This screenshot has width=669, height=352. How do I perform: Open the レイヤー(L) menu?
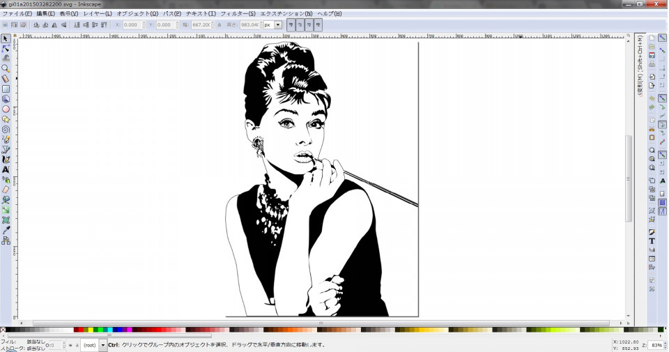(x=98, y=14)
